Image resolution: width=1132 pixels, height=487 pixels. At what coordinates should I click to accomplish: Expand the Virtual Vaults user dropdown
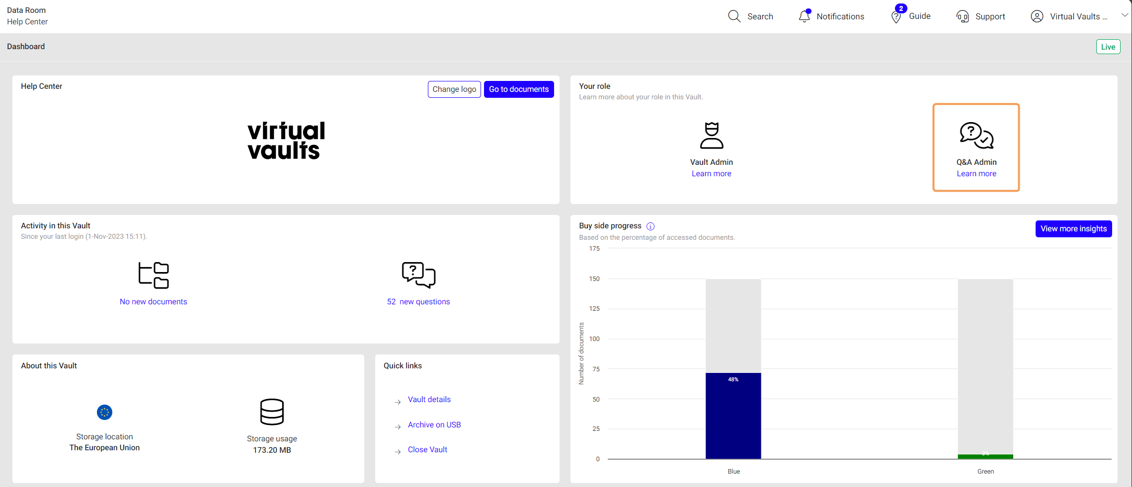click(1124, 15)
